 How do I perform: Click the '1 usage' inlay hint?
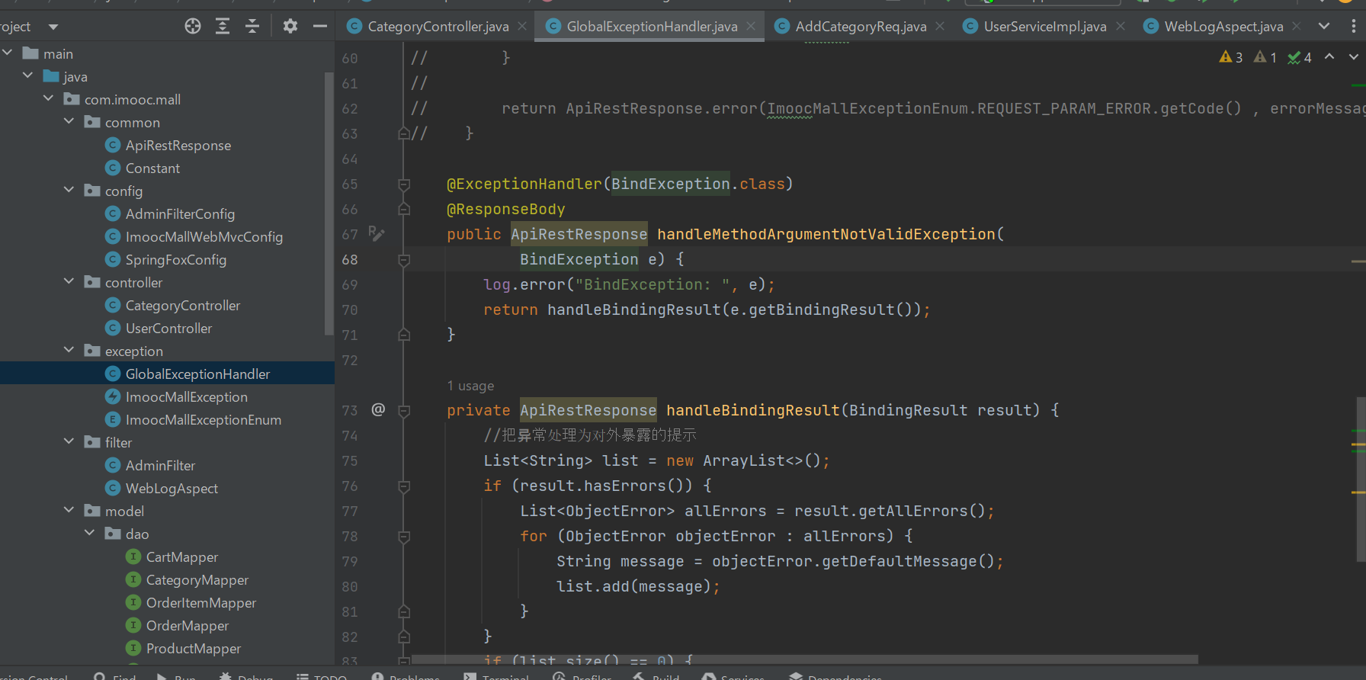tap(470, 386)
